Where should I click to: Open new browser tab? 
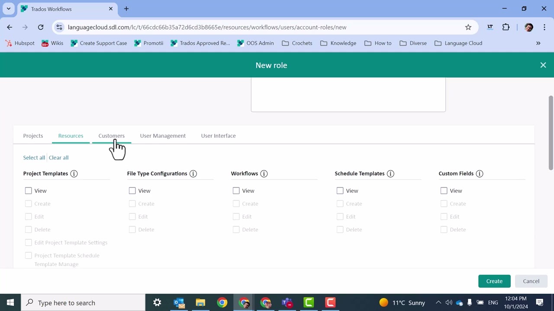(126, 9)
